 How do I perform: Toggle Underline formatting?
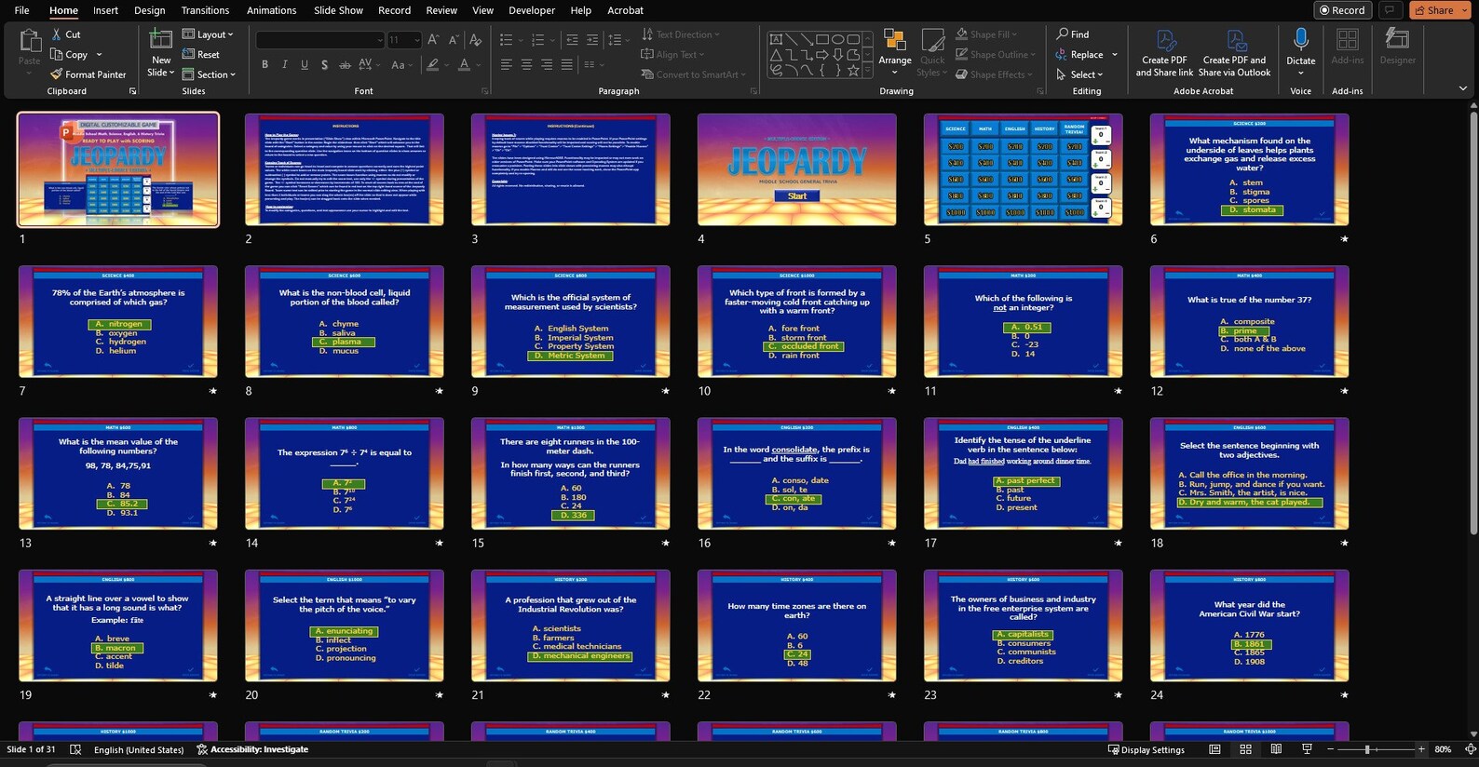pyautogui.click(x=305, y=65)
